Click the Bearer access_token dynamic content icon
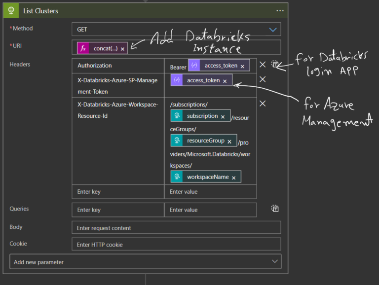This screenshot has width=379, height=285. [194, 65]
